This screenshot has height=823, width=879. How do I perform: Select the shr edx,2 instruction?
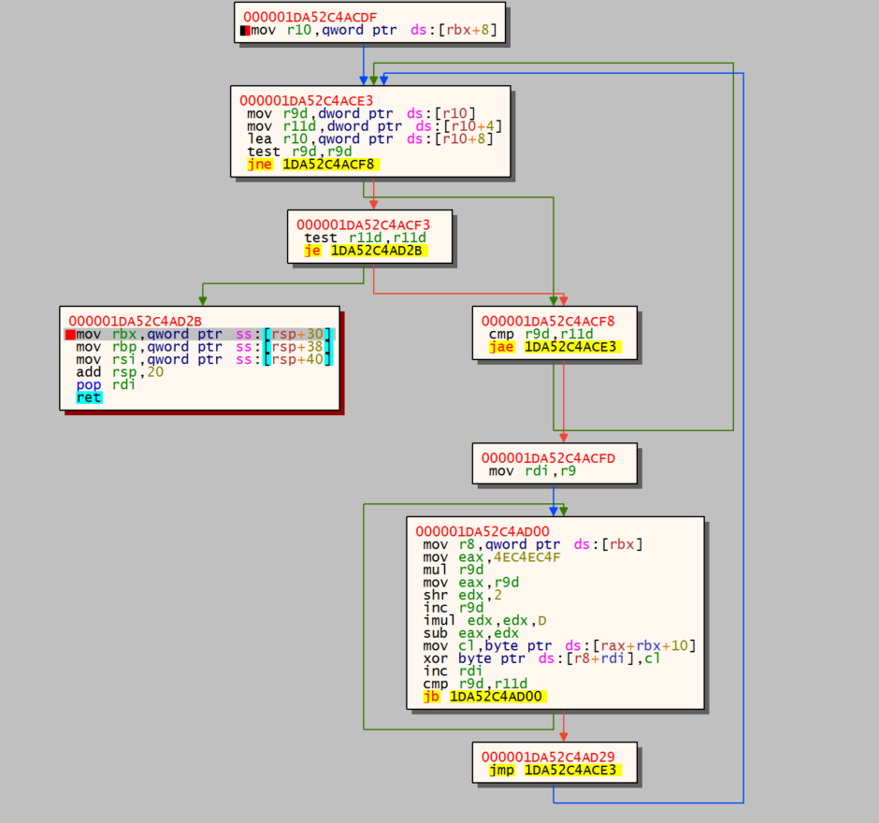463,595
